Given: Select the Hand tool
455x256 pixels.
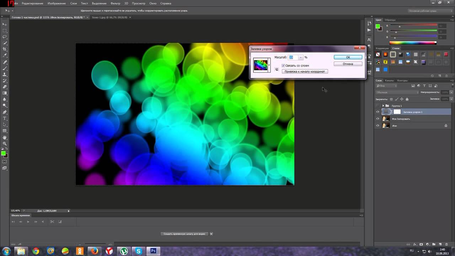Looking at the screenshot, I should click(5, 137).
